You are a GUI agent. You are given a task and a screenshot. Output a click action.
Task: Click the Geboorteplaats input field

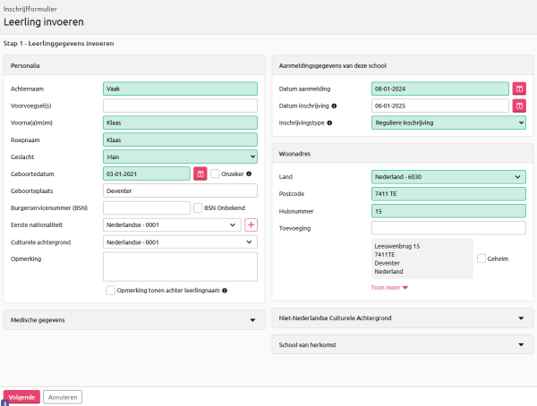[180, 190]
